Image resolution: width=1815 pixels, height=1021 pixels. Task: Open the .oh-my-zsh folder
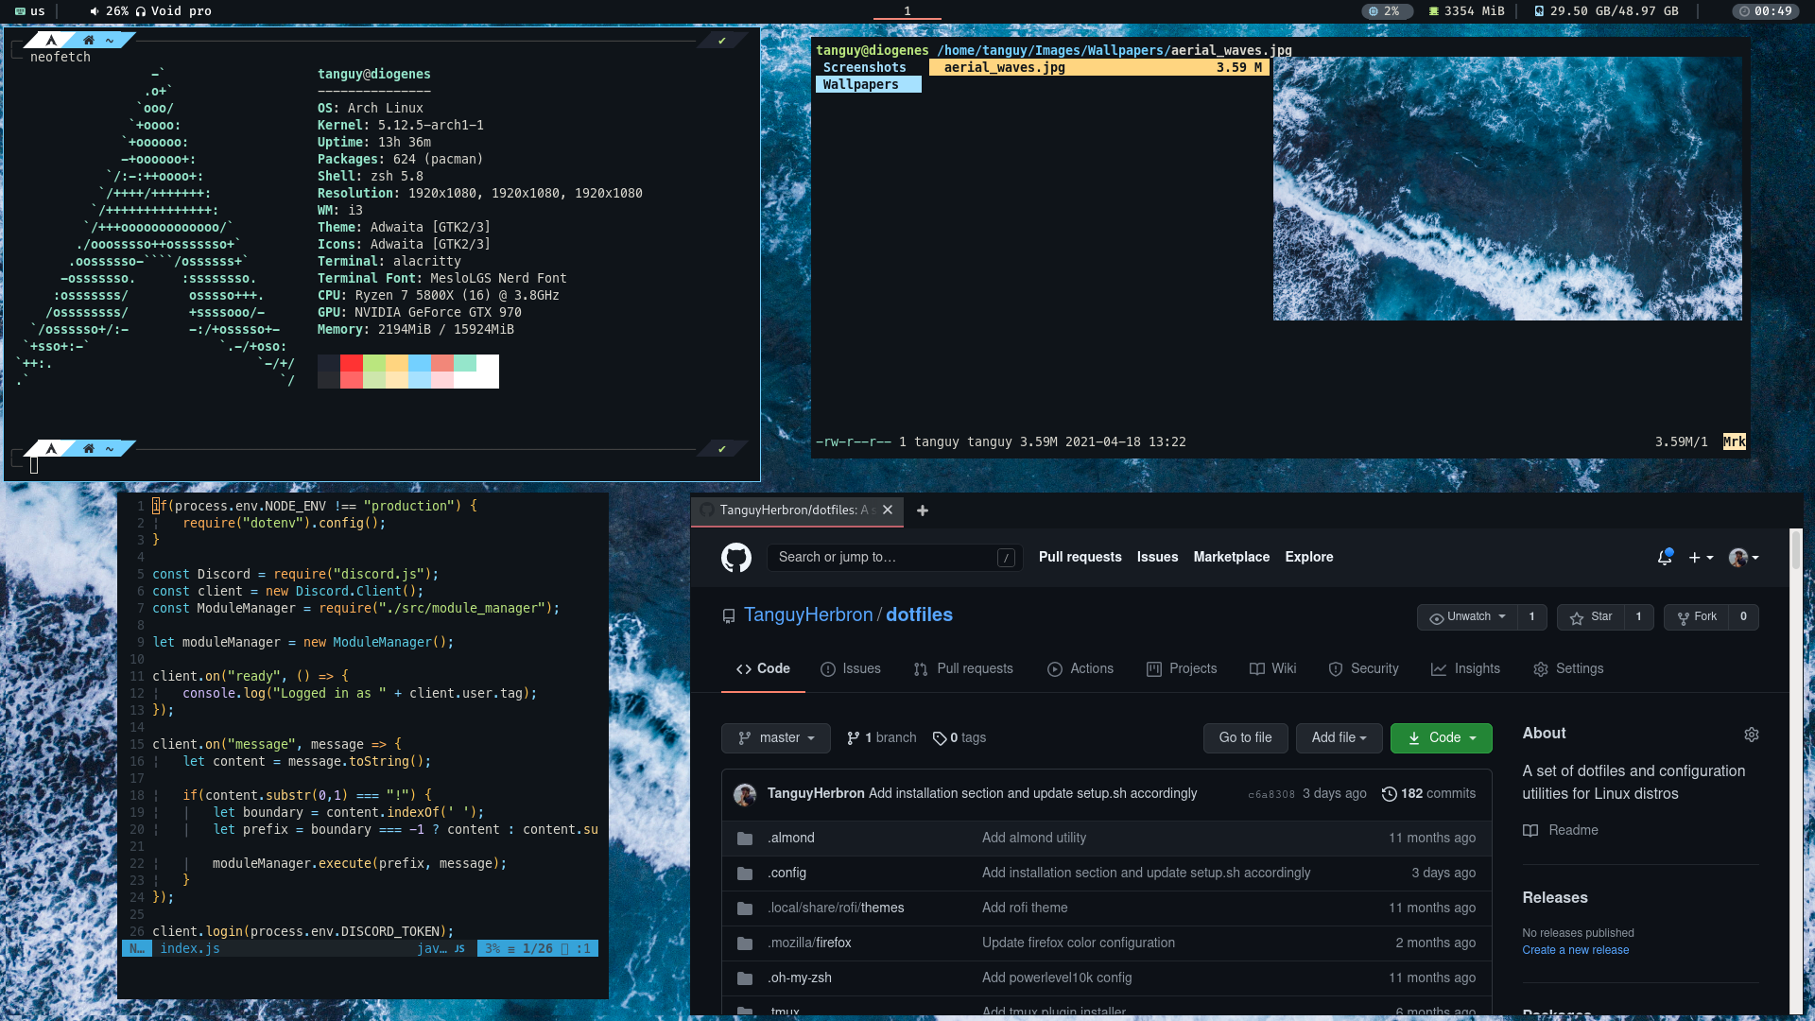[x=800, y=978]
